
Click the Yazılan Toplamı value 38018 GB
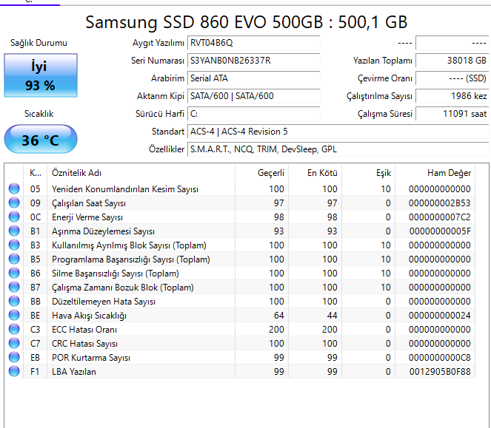click(452, 61)
